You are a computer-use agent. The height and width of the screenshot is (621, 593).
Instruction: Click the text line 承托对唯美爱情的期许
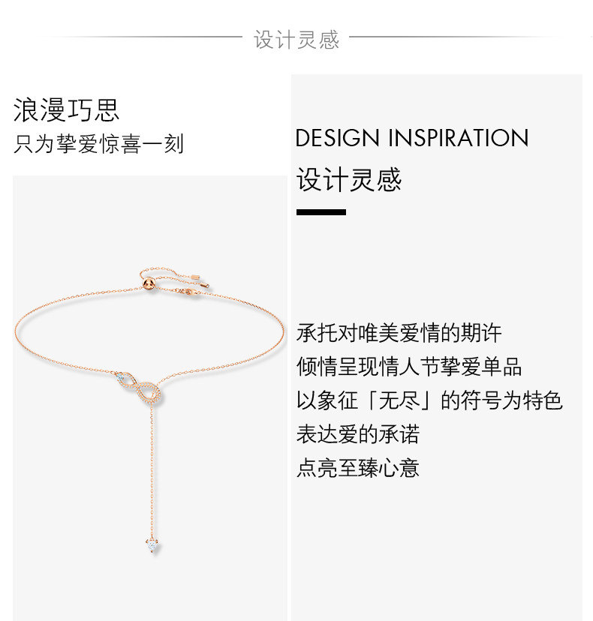tap(399, 333)
